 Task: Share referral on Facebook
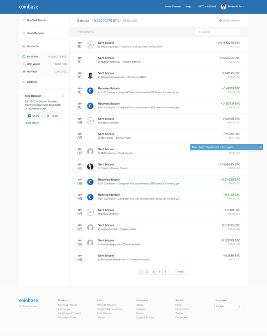pyautogui.click(x=34, y=116)
